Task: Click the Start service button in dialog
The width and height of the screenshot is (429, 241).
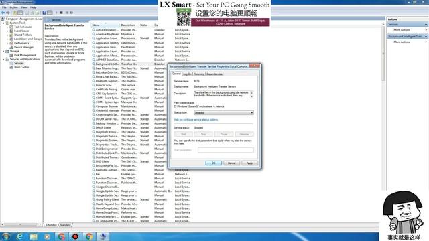Action: click(x=183, y=134)
